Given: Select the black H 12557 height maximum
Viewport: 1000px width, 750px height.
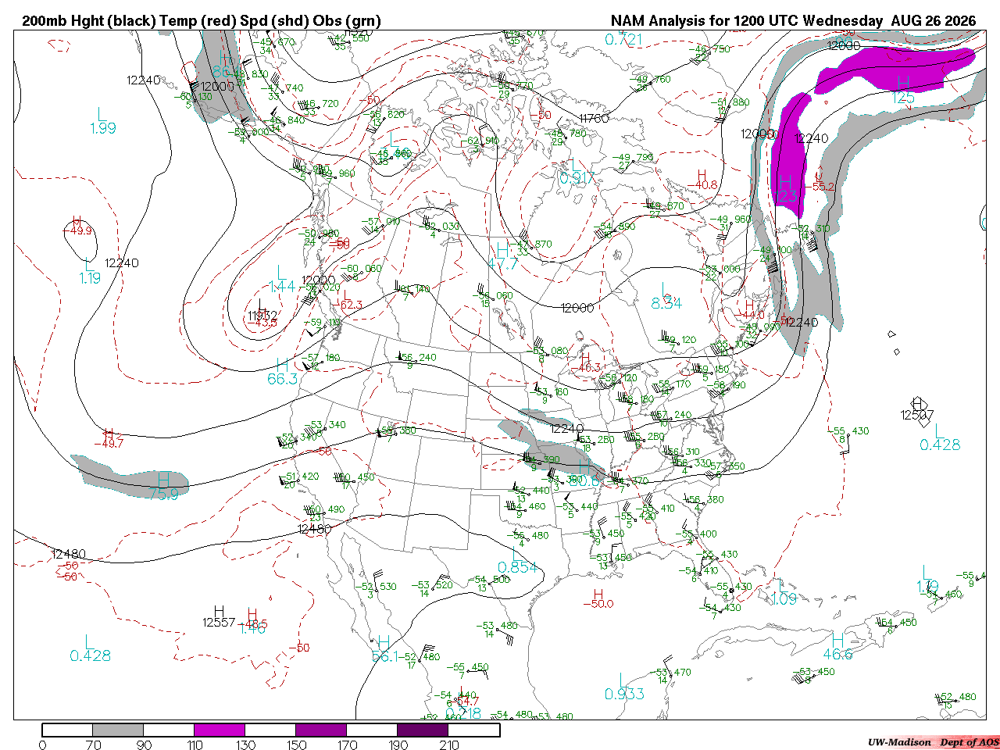Looking at the screenshot, I should pyautogui.click(x=219, y=616).
